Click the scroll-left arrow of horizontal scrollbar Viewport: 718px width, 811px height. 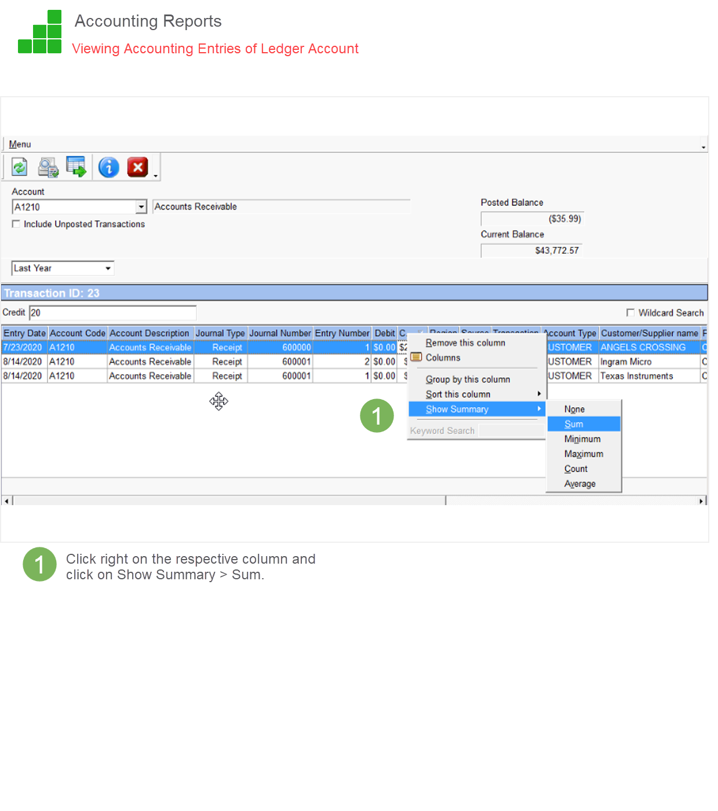click(6, 501)
